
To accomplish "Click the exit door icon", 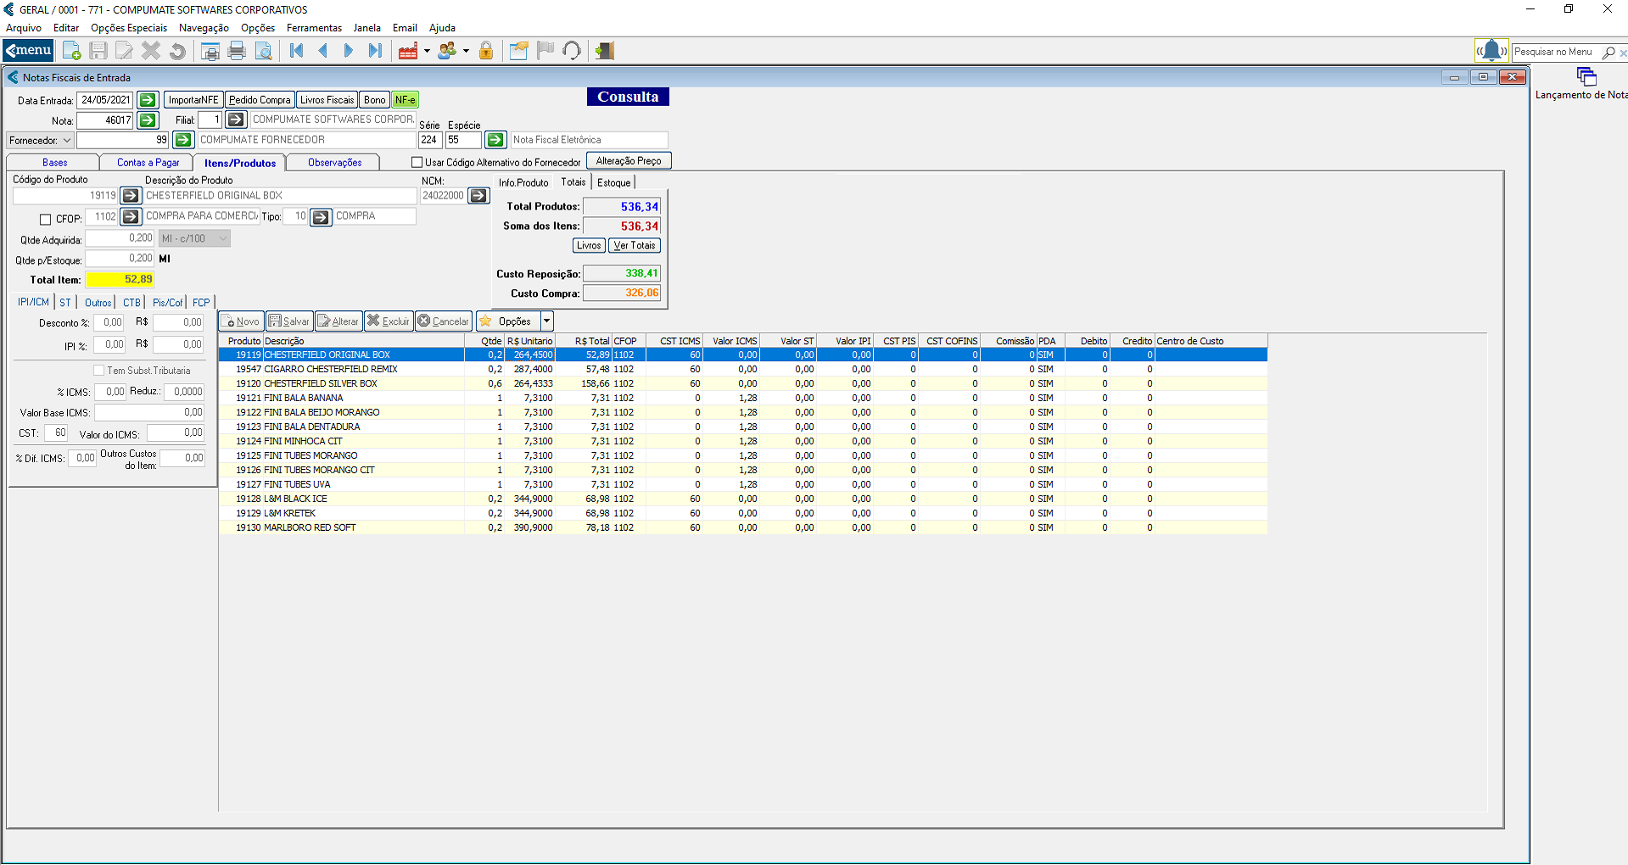I will tap(604, 51).
